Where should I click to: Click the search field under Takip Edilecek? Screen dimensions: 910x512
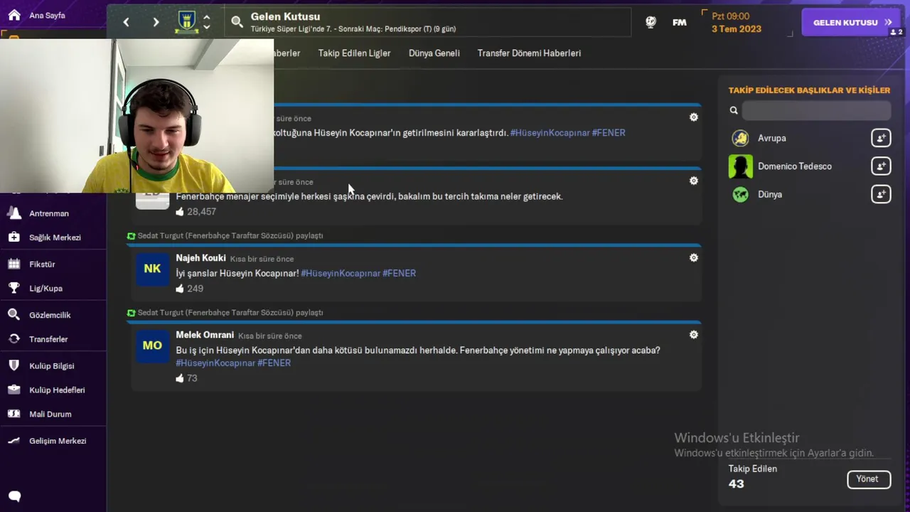pyautogui.click(x=816, y=110)
